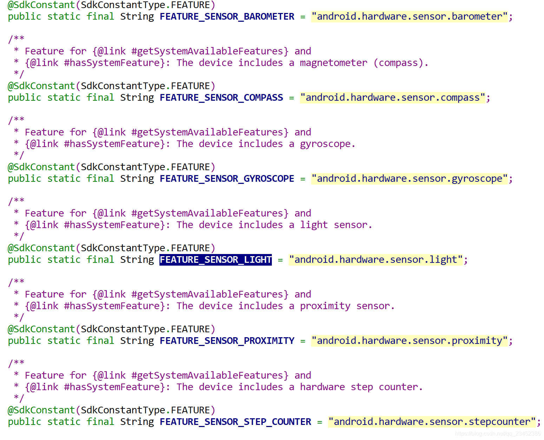Viewport: 544px width, 440px height.
Task: Click the FEATURE_SENSOR_GYROSCOPE identifier
Action: pyautogui.click(x=227, y=179)
